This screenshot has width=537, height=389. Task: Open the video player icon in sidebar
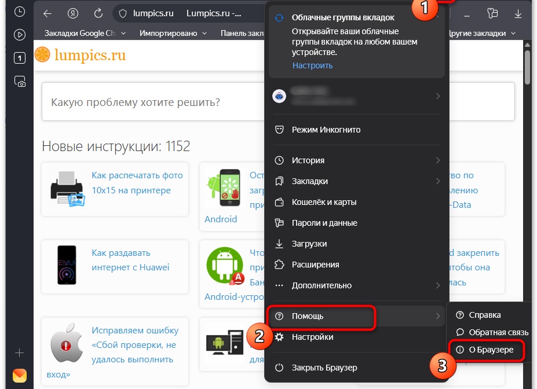pos(20,35)
